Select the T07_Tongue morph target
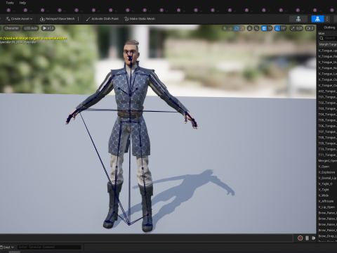 point(327,132)
